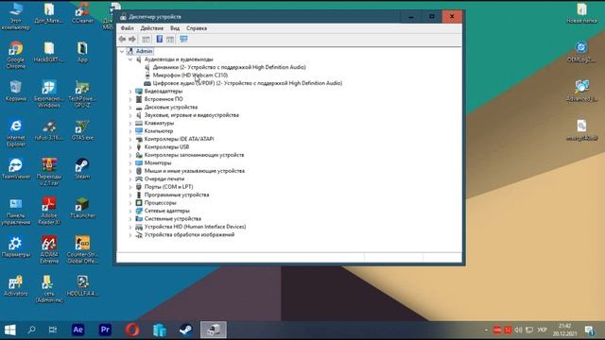The height and width of the screenshot is (340, 605).
Task: Open the Help toolbar icon with question mark
Action: click(x=160, y=39)
